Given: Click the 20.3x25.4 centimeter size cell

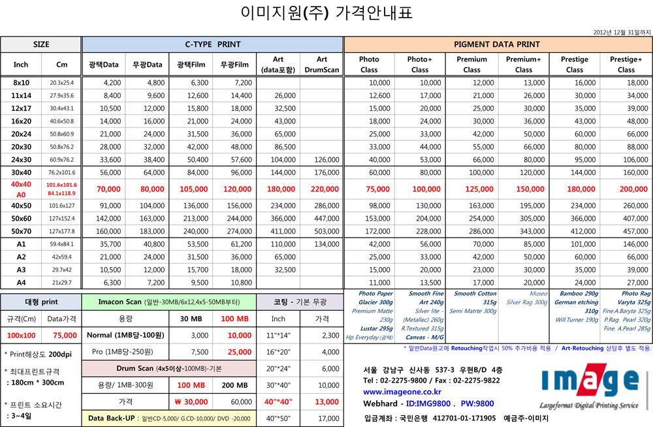Looking at the screenshot, I should click(61, 83).
